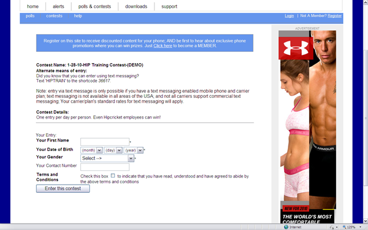Image resolution: width=368 pixels, height=230 pixels.
Task: Open the home tab
Action: click(32, 6)
